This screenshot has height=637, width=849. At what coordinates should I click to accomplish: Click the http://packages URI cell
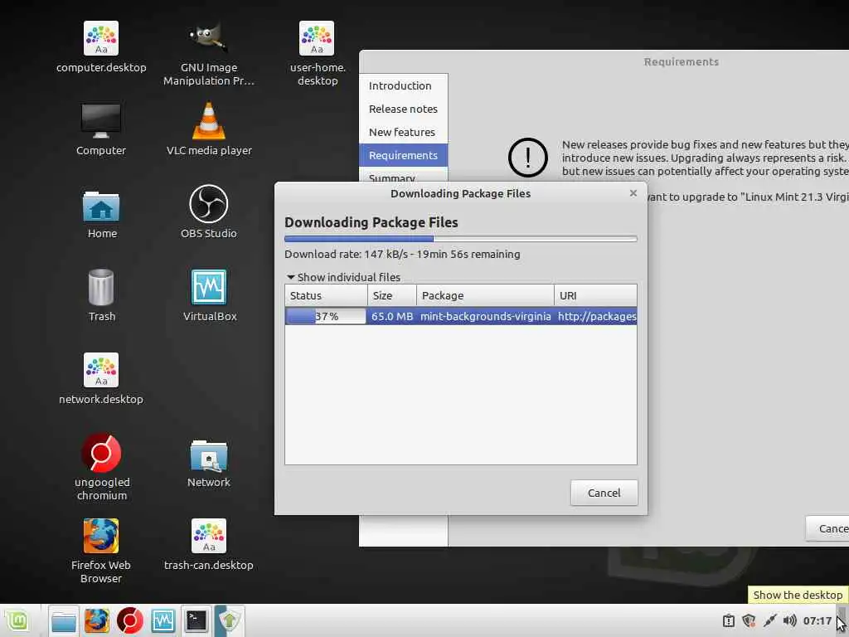(x=597, y=316)
